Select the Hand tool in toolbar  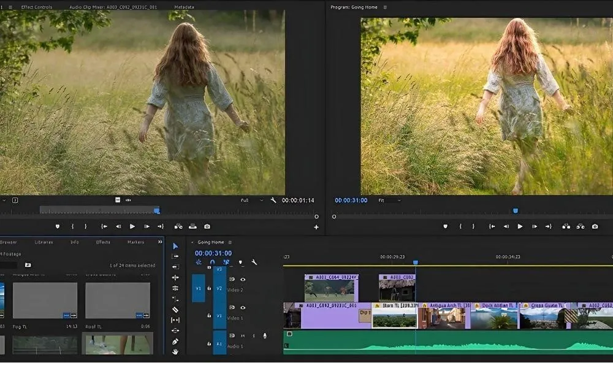(x=175, y=352)
